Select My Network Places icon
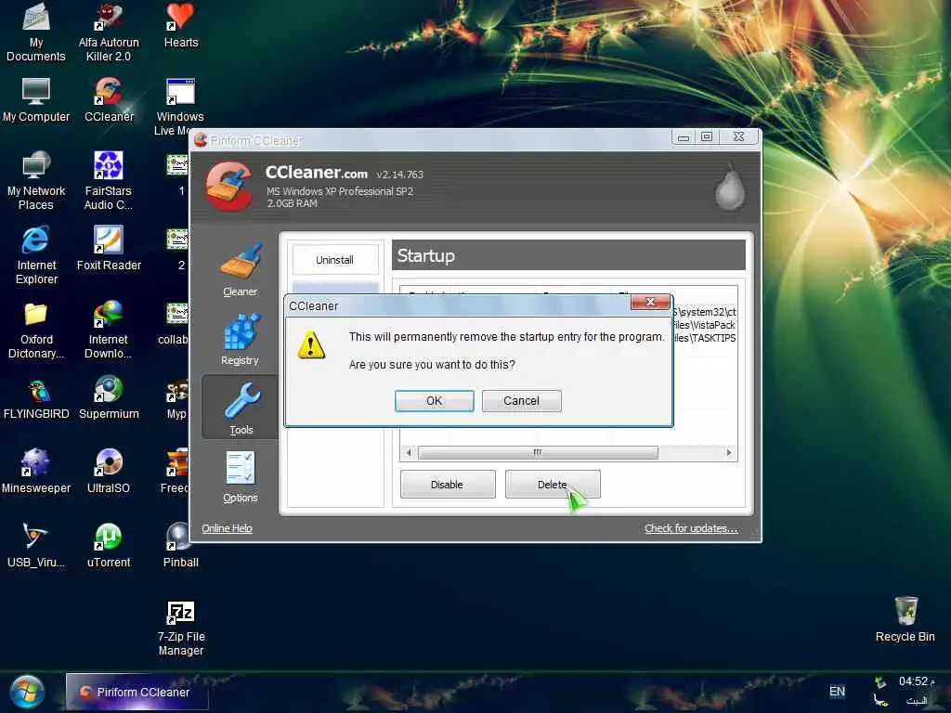The image size is (951, 713). [36, 181]
